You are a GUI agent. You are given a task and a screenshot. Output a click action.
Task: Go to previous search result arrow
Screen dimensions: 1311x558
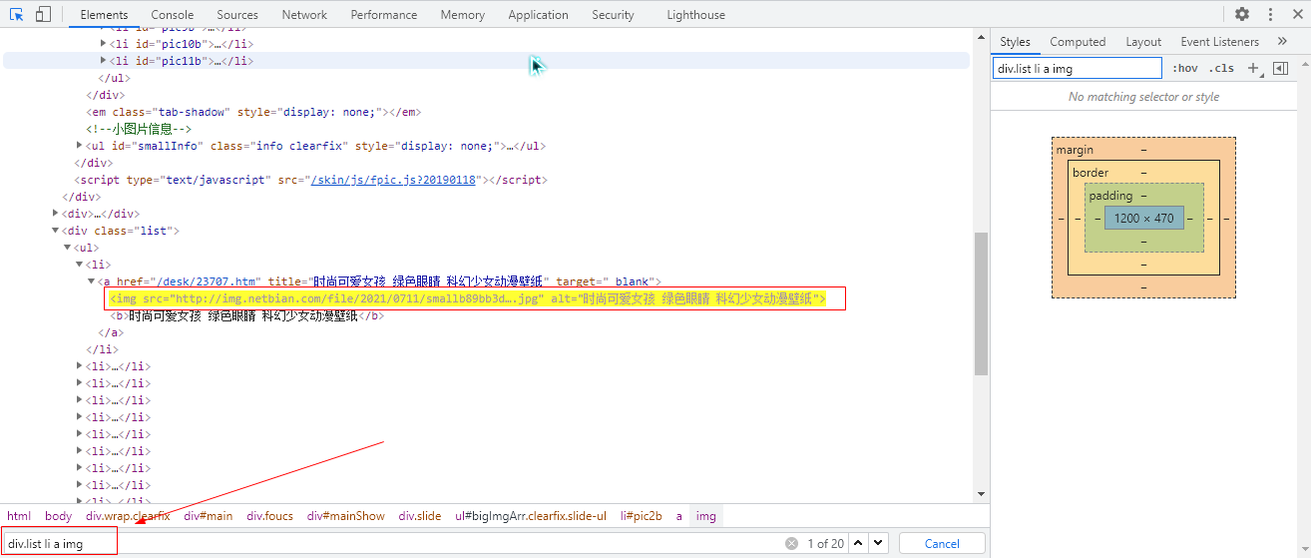[859, 543]
